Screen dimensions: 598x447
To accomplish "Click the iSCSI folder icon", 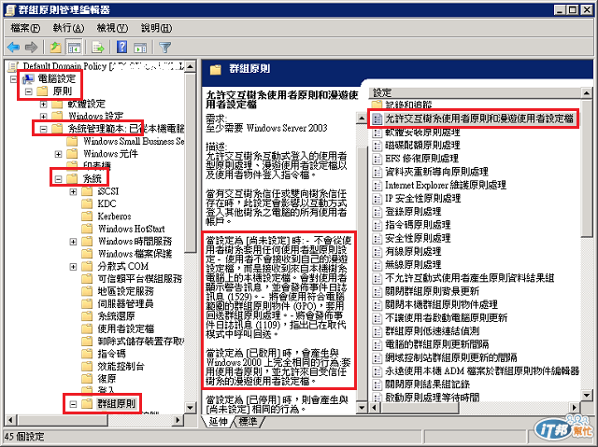I will click(87, 191).
